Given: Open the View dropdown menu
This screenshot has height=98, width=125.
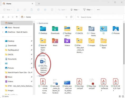Looking at the screenshot, I should 75,10.
